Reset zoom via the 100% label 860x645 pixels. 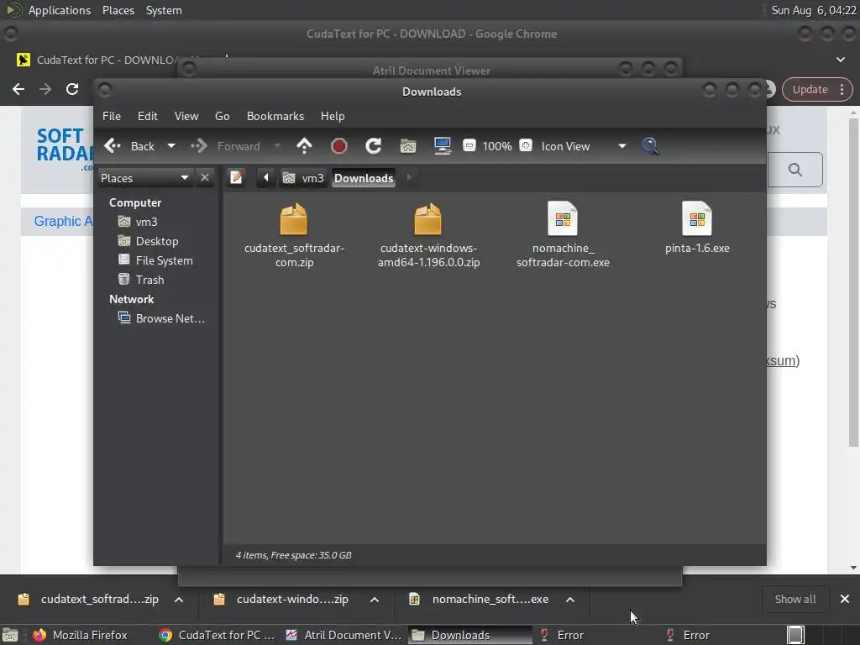(x=497, y=146)
